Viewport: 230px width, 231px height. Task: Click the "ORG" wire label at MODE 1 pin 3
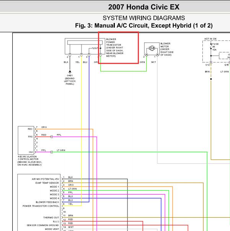(x=71, y=185)
